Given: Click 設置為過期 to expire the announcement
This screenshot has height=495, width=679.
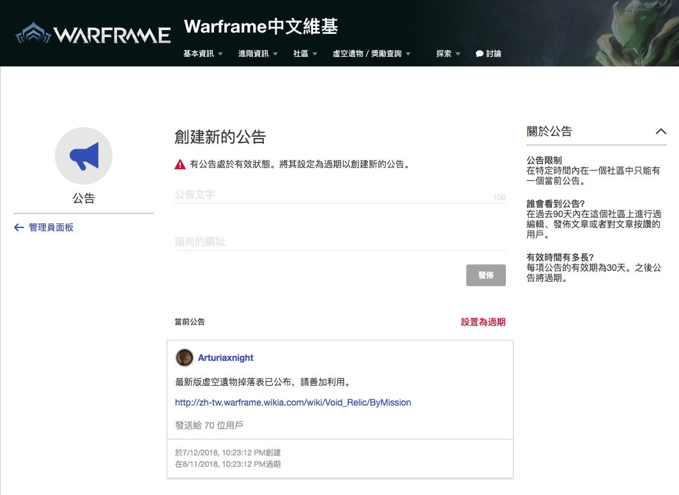Looking at the screenshot, I should point(483,322).
